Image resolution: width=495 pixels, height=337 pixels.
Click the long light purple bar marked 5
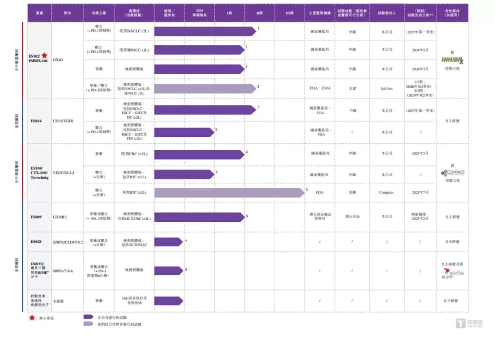[229, 193]
